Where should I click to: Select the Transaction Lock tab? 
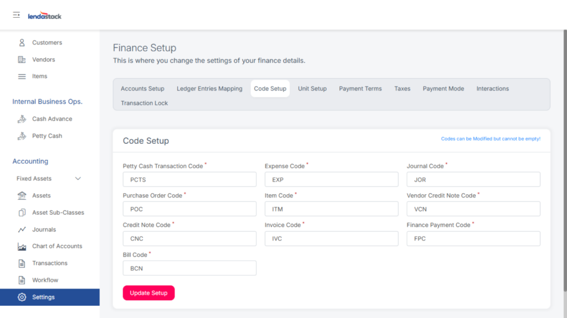(144, 103)
